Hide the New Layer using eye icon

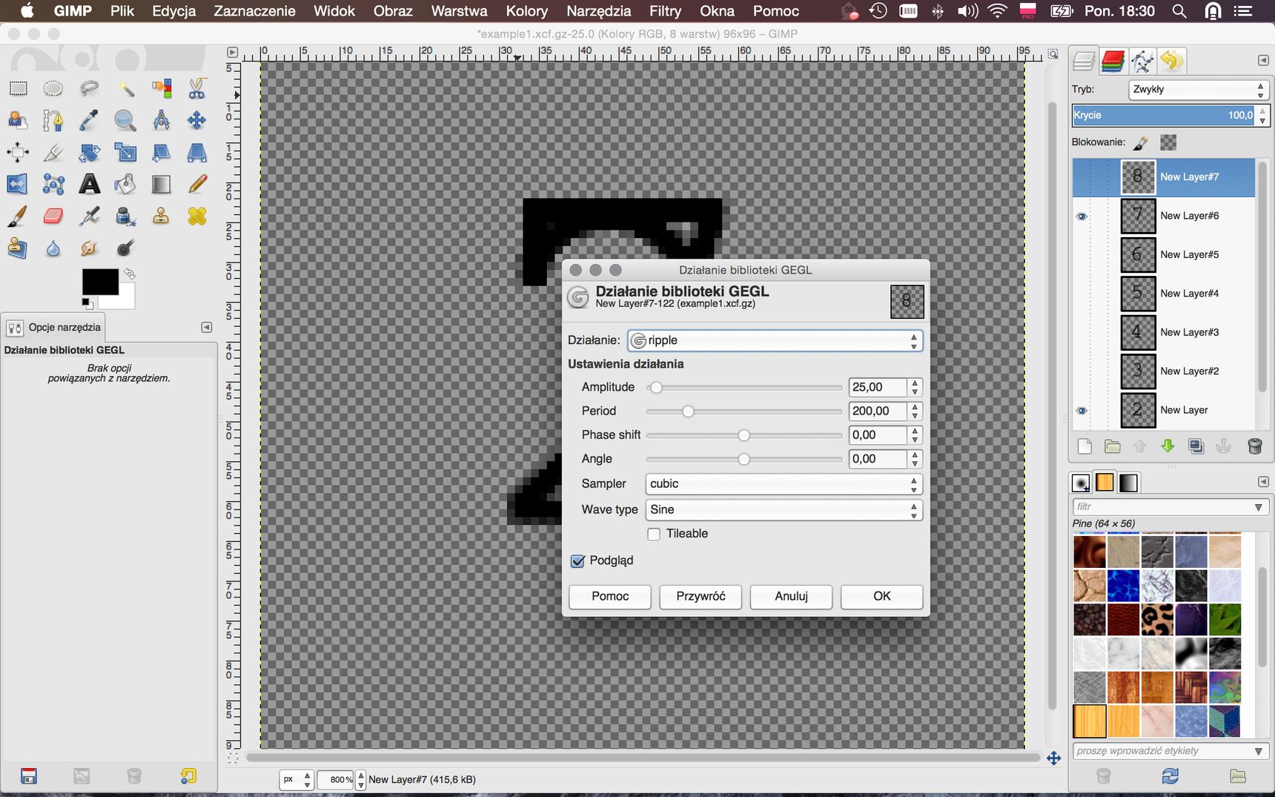1082,411
